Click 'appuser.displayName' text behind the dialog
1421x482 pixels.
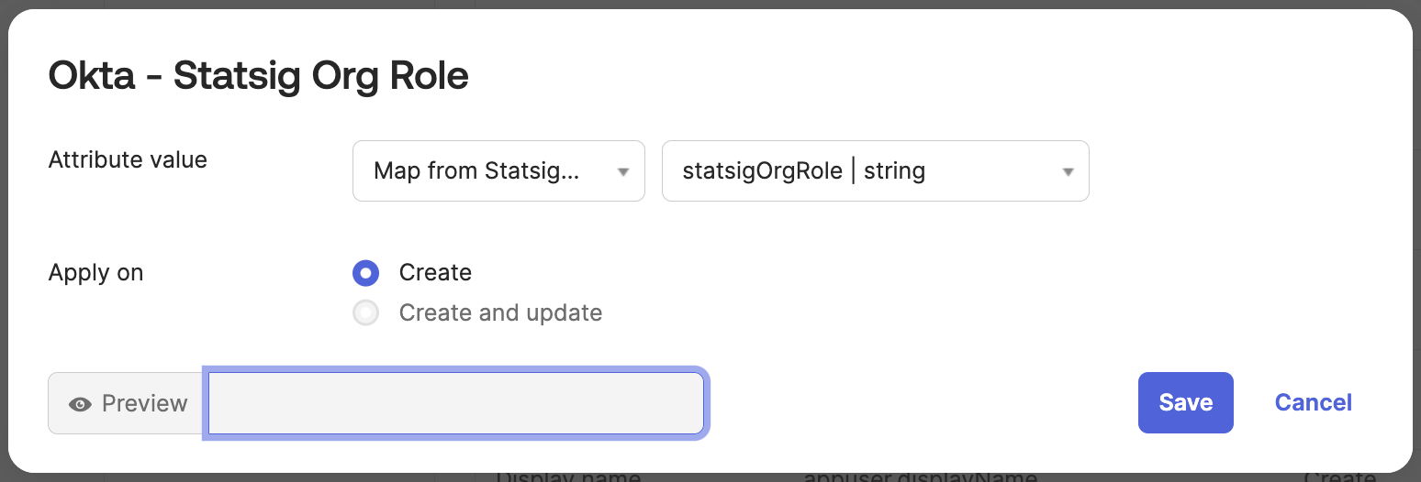pos(921,477)
